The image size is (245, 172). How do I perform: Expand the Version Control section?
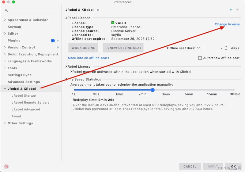pyautogui.click(x=5, y=47)
